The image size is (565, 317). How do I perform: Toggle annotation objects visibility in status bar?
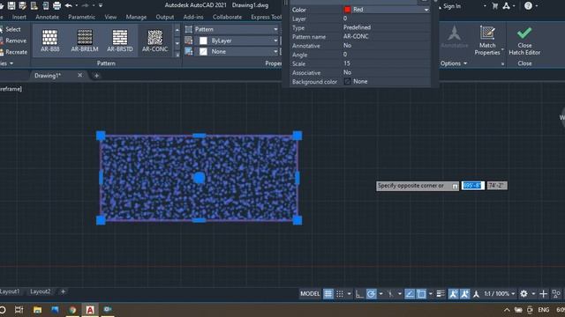click(453, 294)
